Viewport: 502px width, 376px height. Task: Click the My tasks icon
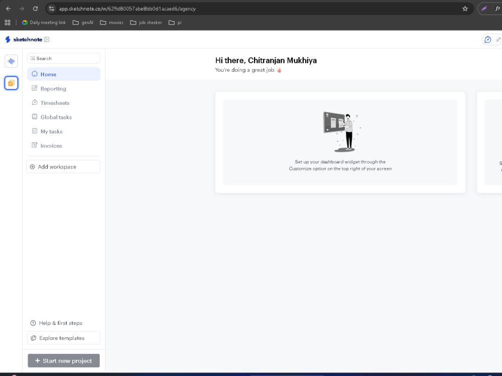[x=35, y=131]
